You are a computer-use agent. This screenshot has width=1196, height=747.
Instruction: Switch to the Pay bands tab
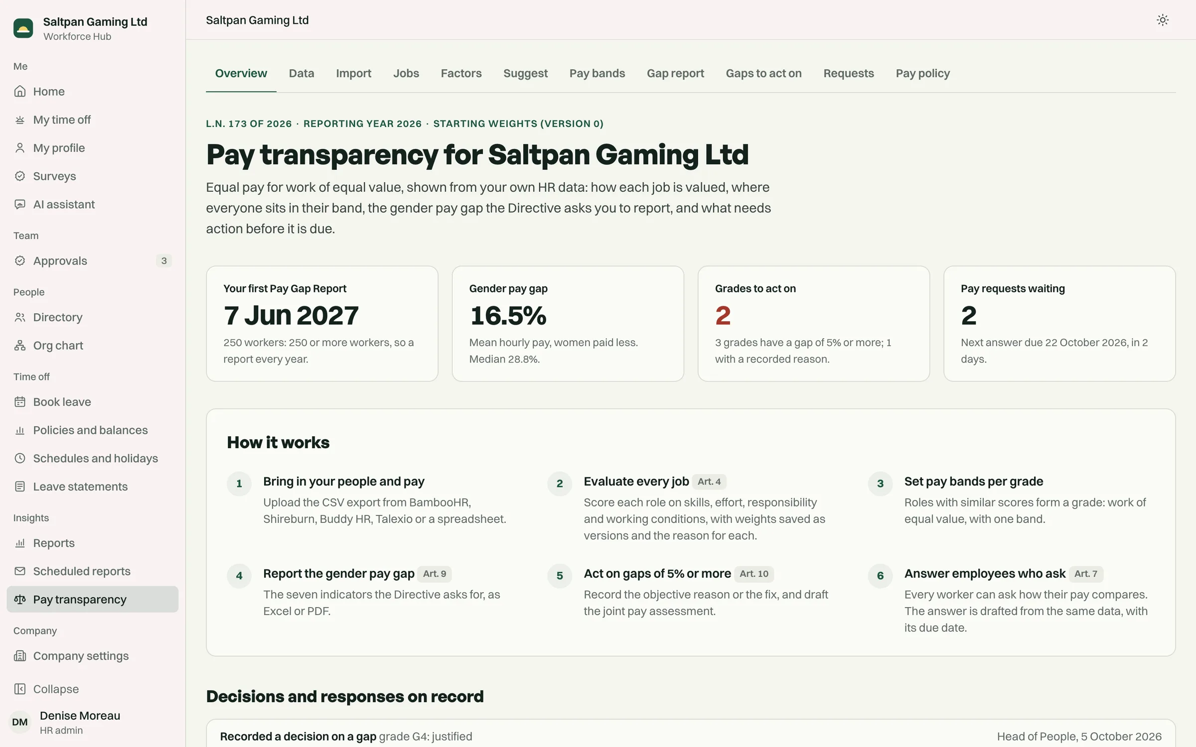click(597, 74)
